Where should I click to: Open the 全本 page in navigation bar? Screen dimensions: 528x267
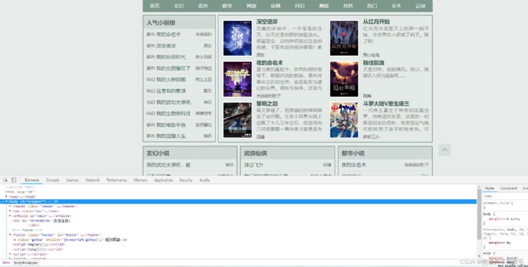click(397, 6)
